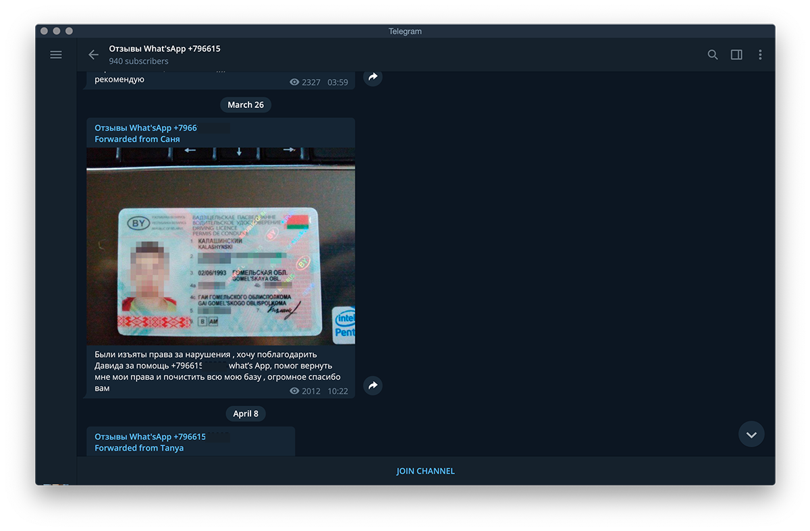
Task: Open the driving licence photo
Action: [221, 246]
